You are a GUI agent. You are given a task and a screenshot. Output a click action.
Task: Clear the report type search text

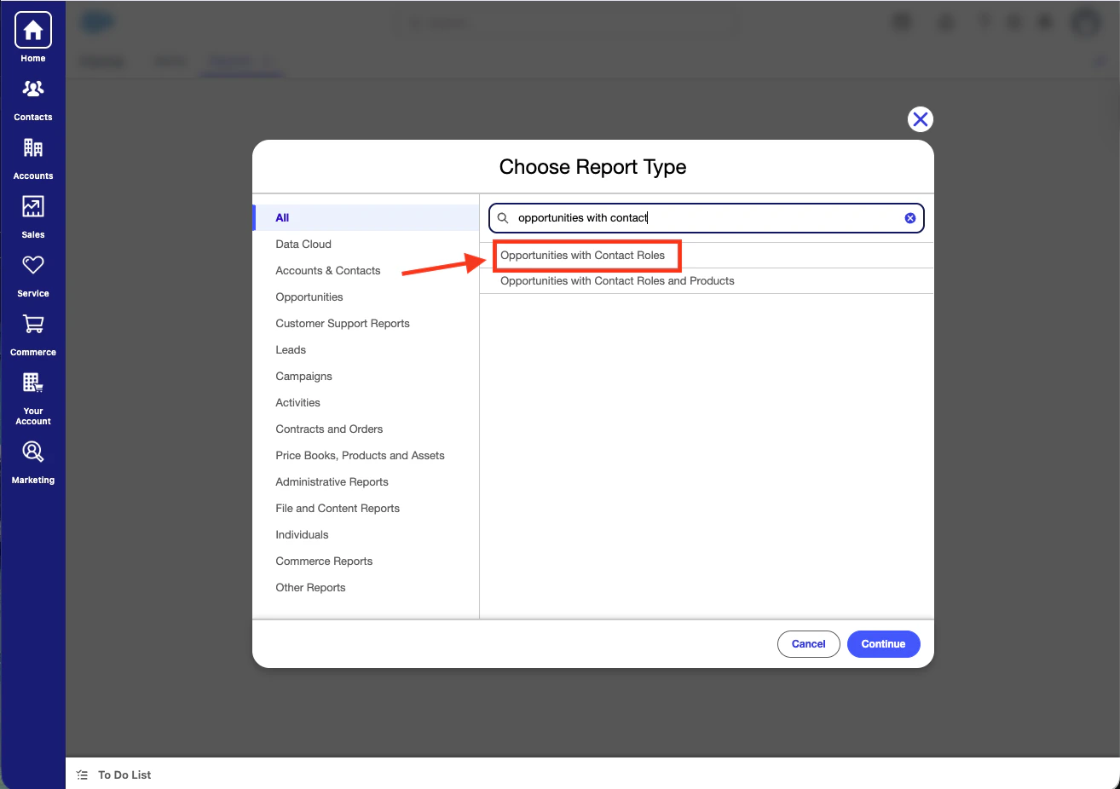(910, 218)
